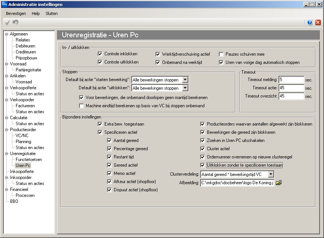Toggle Uitklokken zonder te specificeren toestaan
324x238 pixels.
pos(202,165)
